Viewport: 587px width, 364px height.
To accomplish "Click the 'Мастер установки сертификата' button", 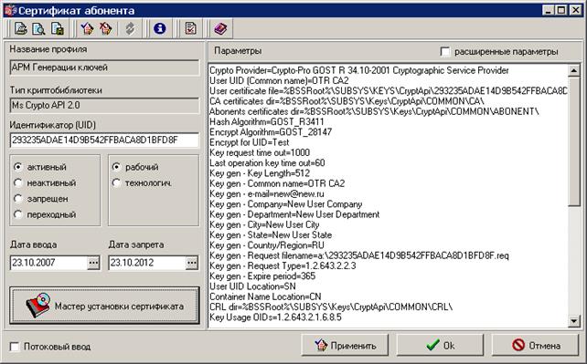I will click(x=104, y=306).
